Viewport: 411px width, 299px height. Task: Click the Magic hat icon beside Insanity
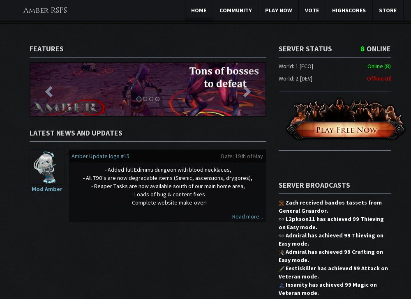(282, 285)
